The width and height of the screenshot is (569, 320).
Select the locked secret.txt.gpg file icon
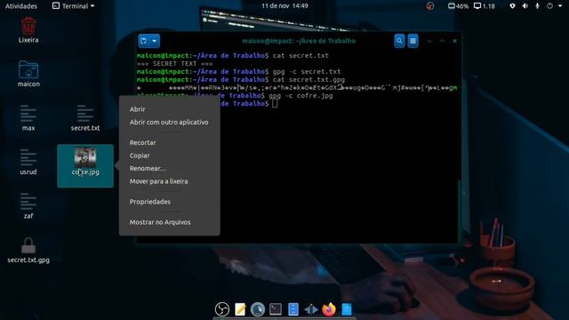click(x=28, y=245)
